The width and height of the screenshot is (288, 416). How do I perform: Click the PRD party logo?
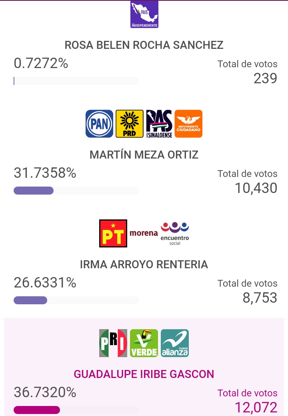[x=129, y=124]
